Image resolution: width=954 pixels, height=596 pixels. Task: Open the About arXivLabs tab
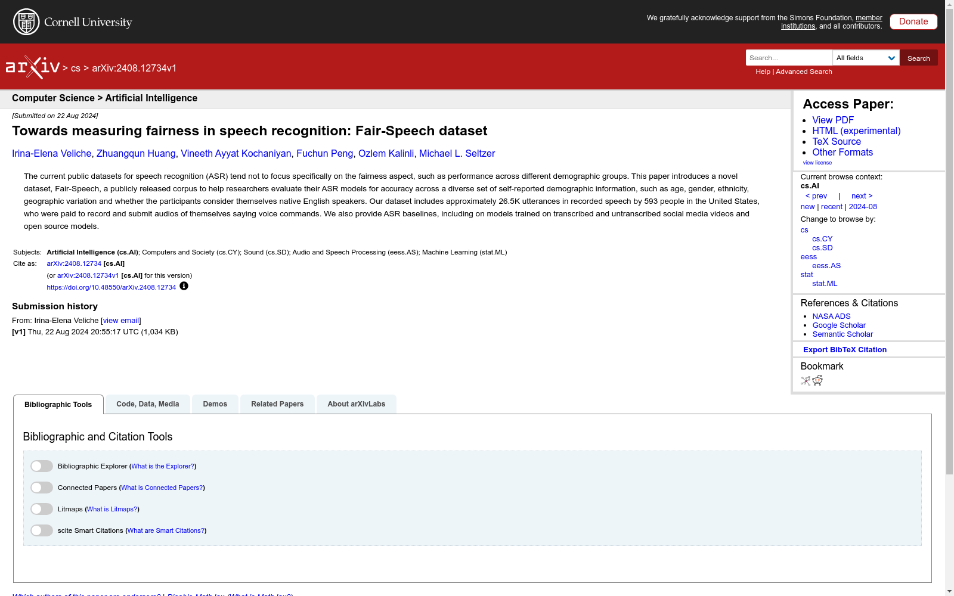(357, 404)
